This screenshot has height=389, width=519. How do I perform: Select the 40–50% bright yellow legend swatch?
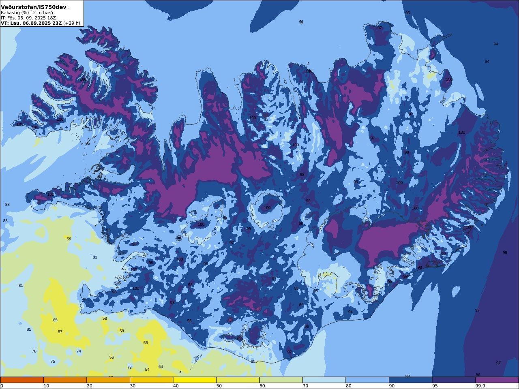[195, 380]
